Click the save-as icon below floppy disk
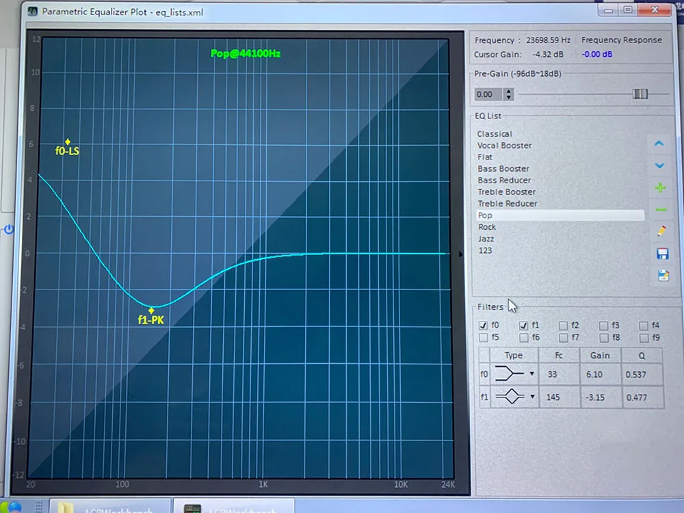 [663, 276]
